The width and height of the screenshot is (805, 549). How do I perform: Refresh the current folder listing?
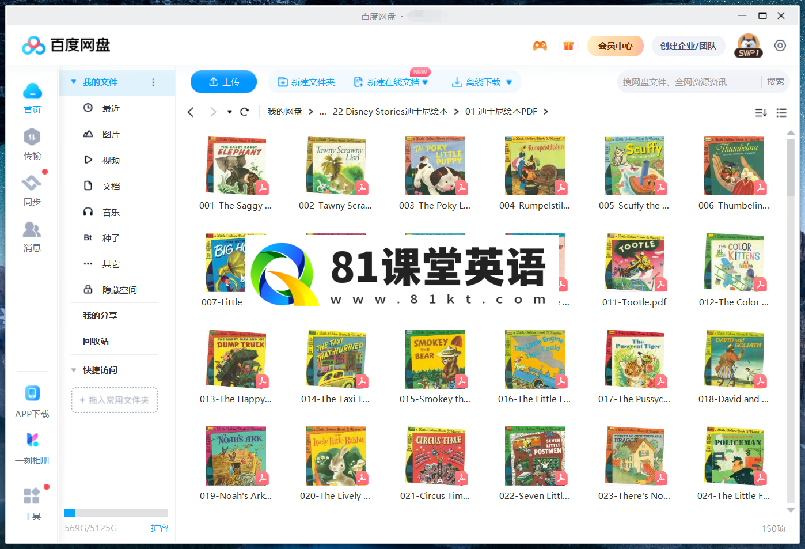click(245, 112)
